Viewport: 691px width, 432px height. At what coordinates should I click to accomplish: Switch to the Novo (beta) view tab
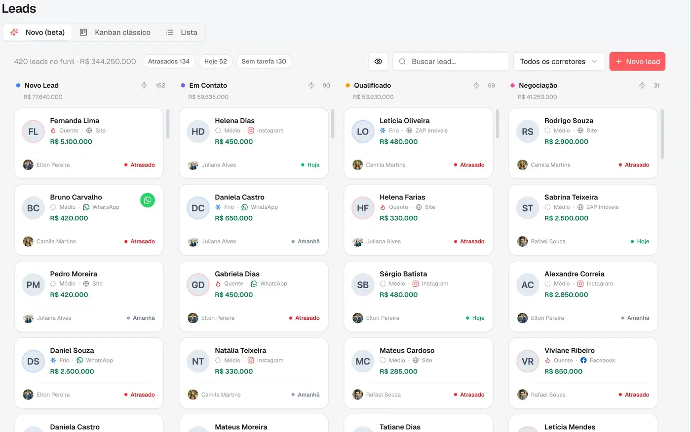[38, 33]
